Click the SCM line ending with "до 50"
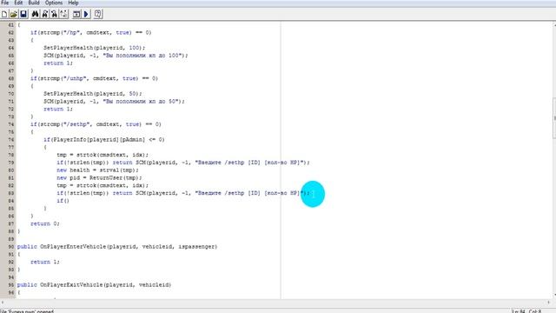This screenshot has height=313, width=556. (114, 102)
